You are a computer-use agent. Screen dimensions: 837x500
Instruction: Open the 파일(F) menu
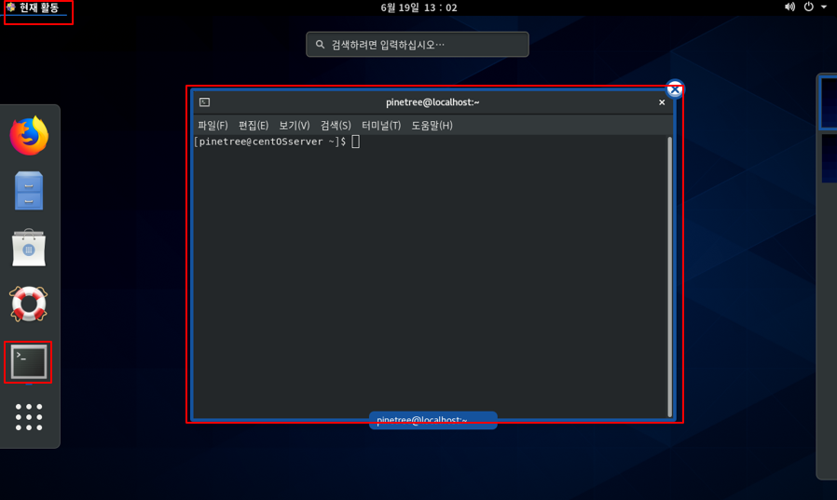213,126
